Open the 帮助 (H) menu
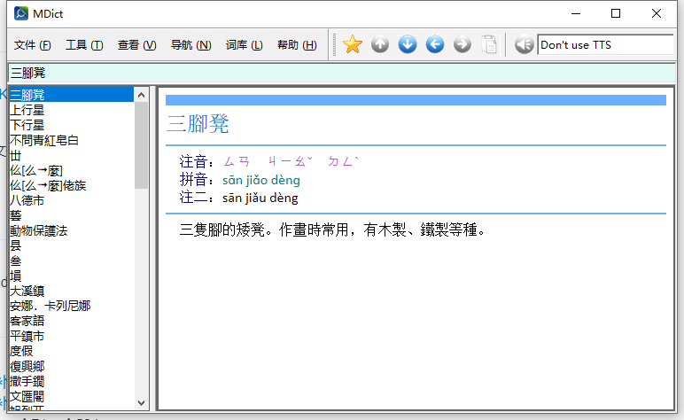This screenshot has height=420, width=684. pyautogui.click(x=297, y=45)
